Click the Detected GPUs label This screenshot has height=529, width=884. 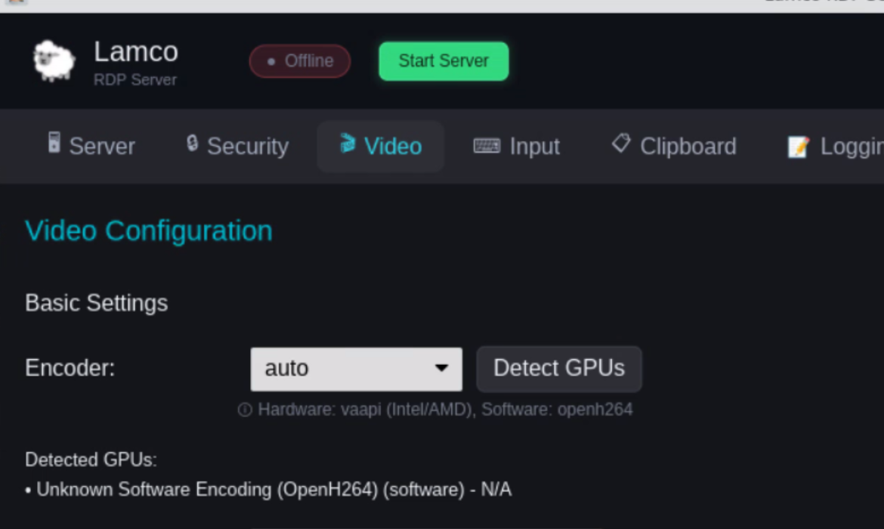91,459
